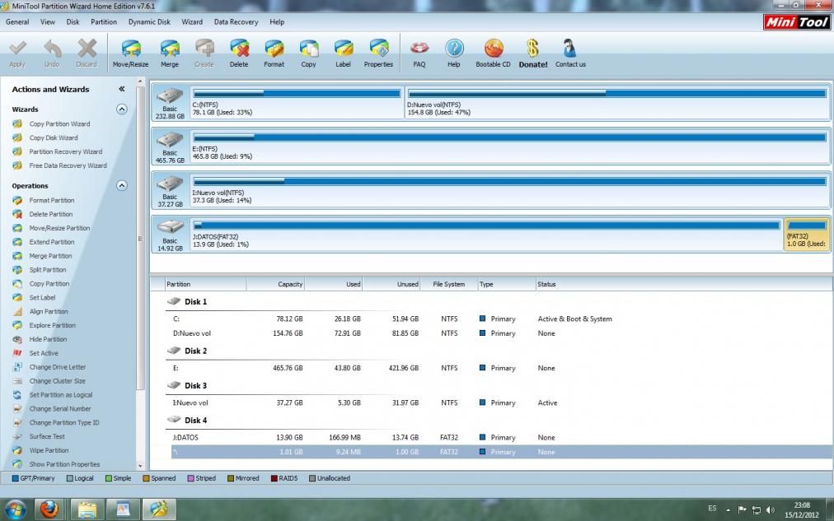
Task: Sort by the File System column header
Action: pyautogui.click(x=449, y=284)
